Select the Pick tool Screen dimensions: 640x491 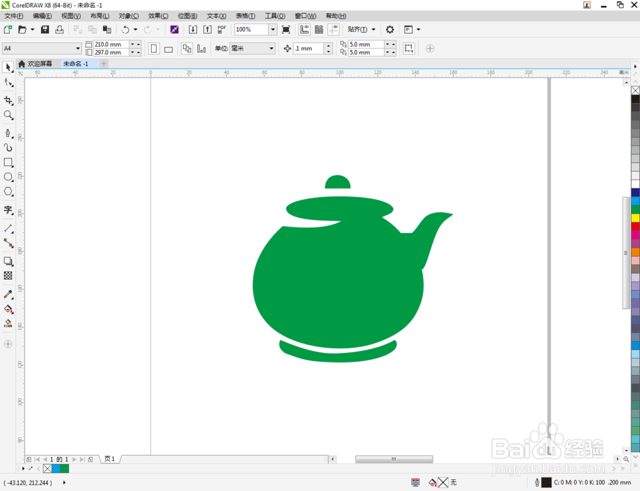8,67
